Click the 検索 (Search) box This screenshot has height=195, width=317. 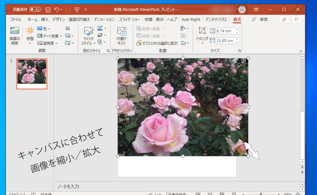pyautogui.click(x=264, y=19)
